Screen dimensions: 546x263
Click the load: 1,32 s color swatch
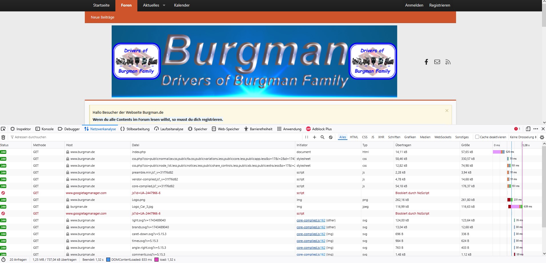pos(156,260)
